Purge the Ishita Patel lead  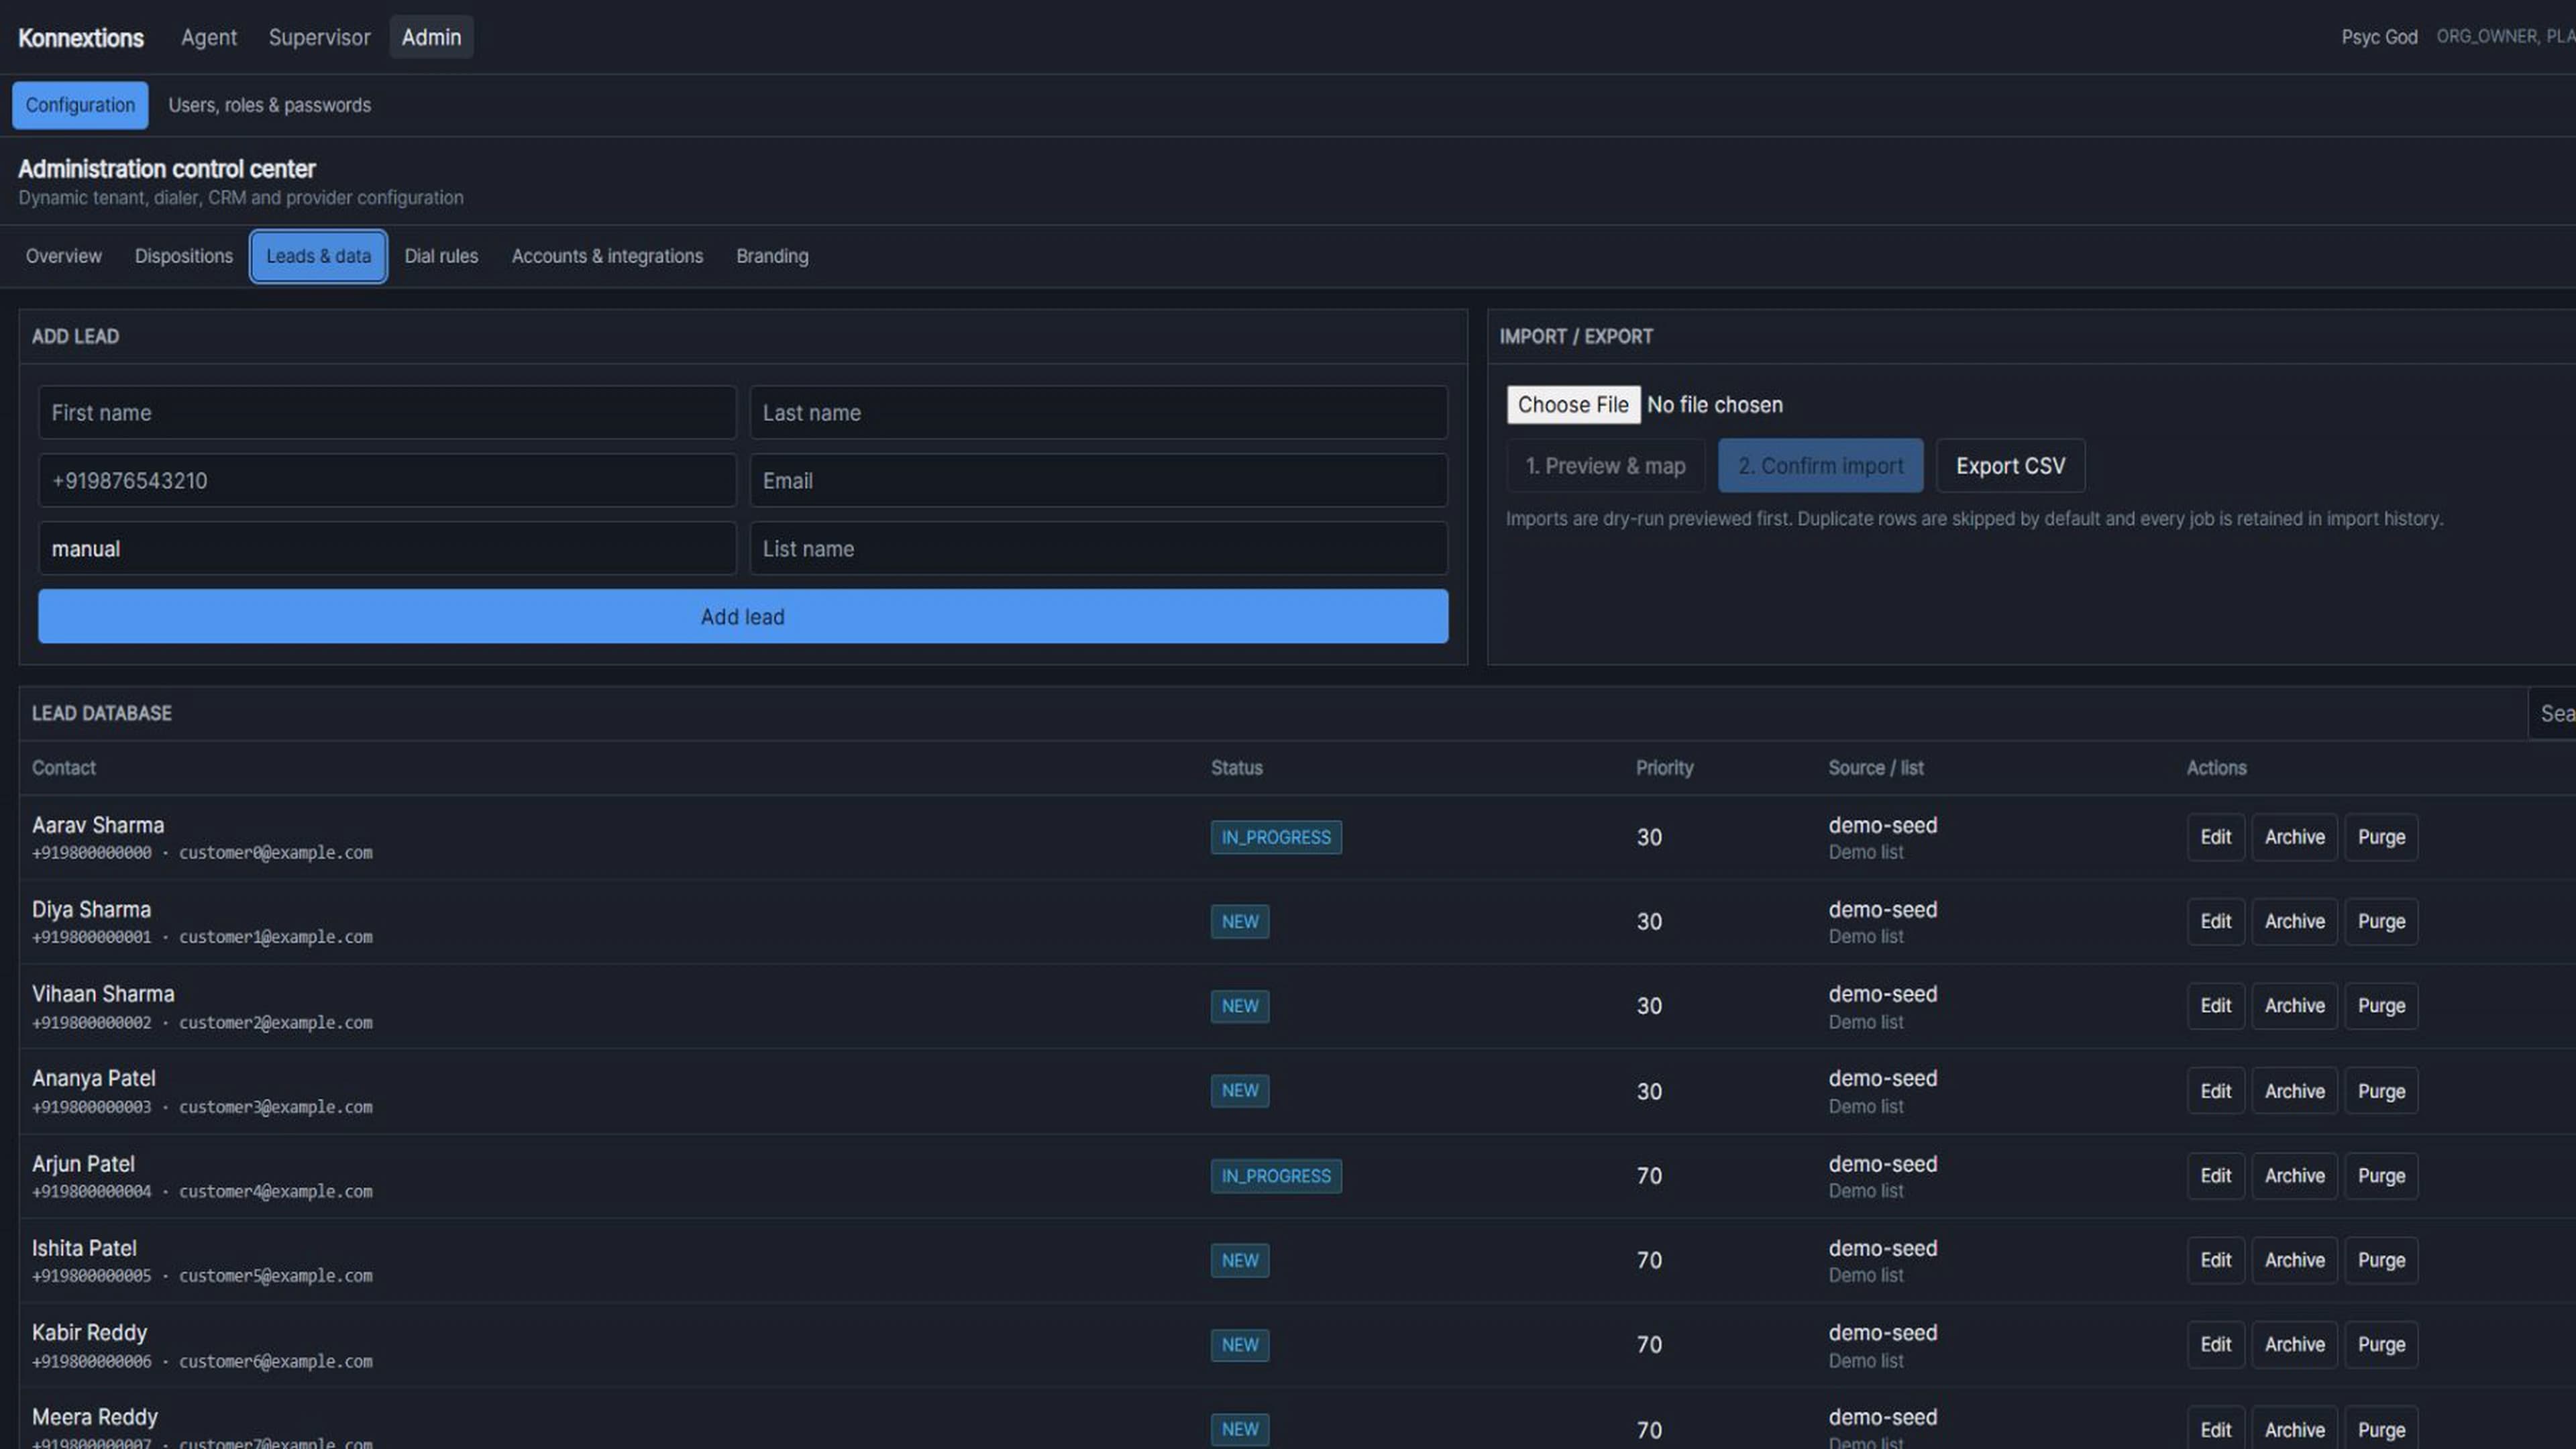click(2381, 1260)
